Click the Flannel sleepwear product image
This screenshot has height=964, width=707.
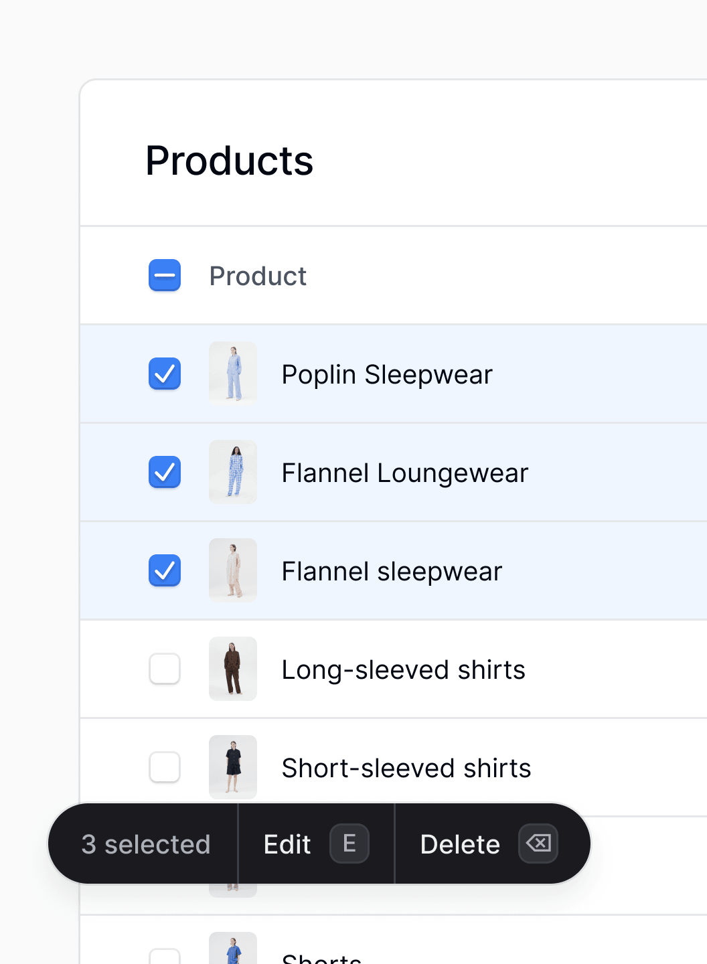point(233,570)
